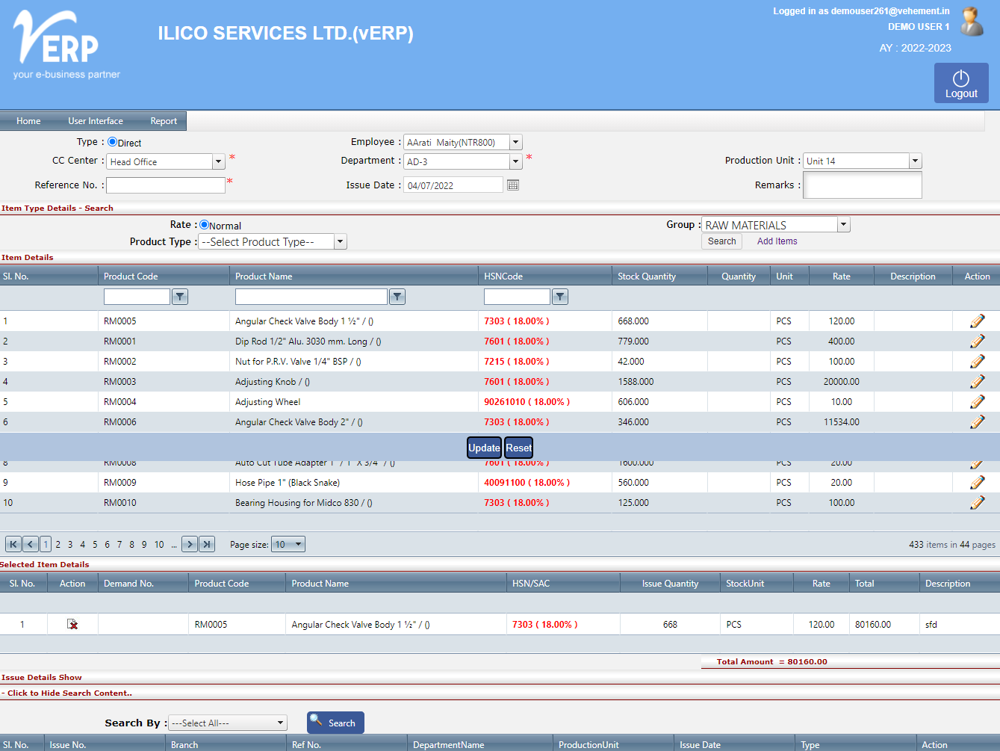
Task: Open the User Interface menu
Action: point(96,121)
